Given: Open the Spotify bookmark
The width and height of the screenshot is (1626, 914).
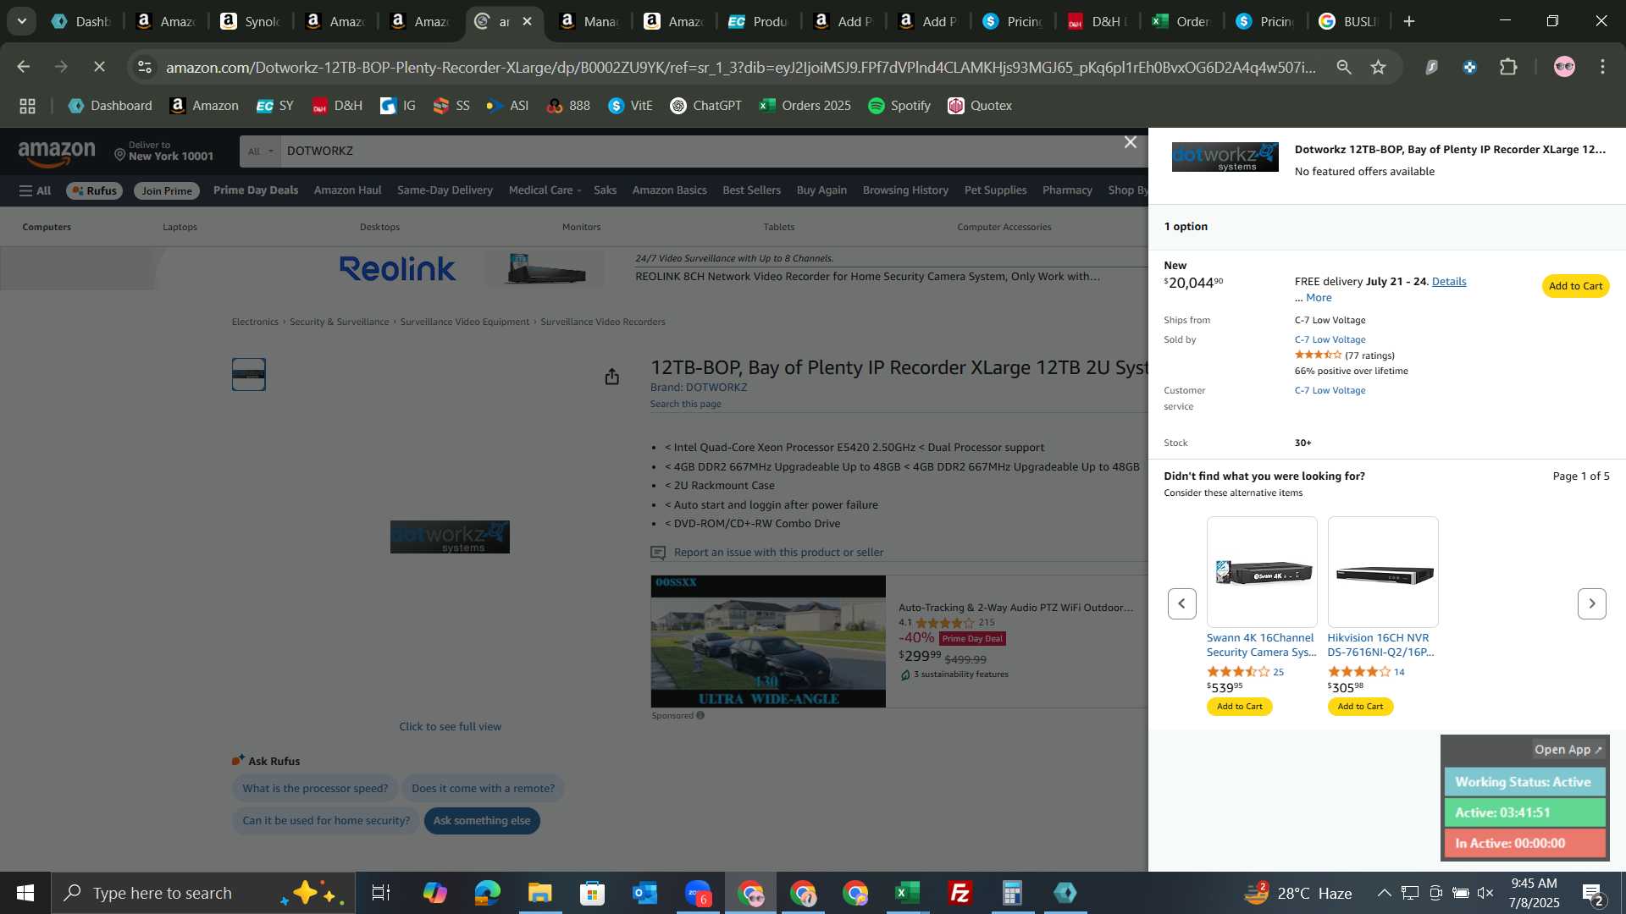Looking at the screenshot, I should pos(899,106).
